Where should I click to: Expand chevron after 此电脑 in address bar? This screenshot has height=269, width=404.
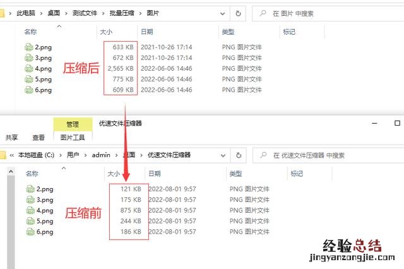[41, 13]
